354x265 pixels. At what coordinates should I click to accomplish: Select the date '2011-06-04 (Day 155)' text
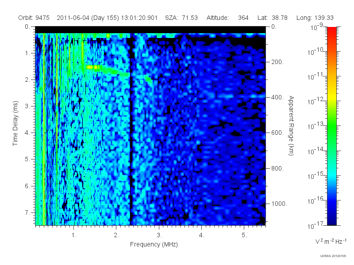point(88,18)
